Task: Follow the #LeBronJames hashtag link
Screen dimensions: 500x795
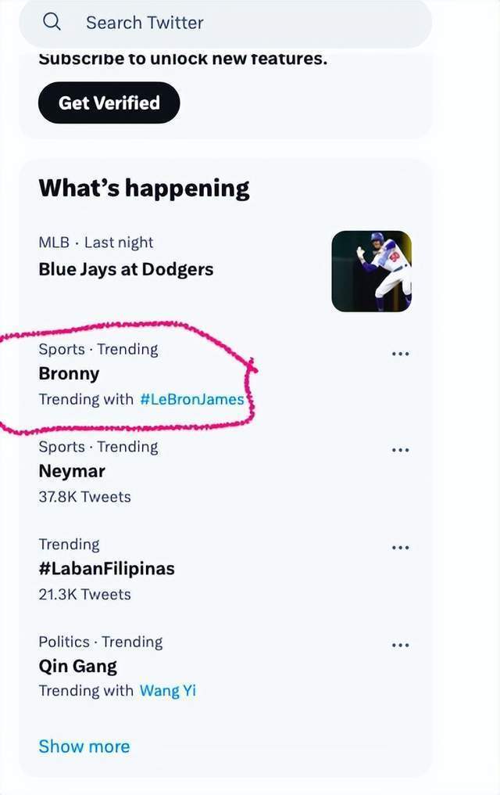Action: 192,400
